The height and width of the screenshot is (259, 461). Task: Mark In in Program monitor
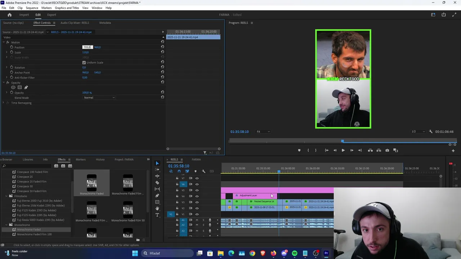pos(308,150)
